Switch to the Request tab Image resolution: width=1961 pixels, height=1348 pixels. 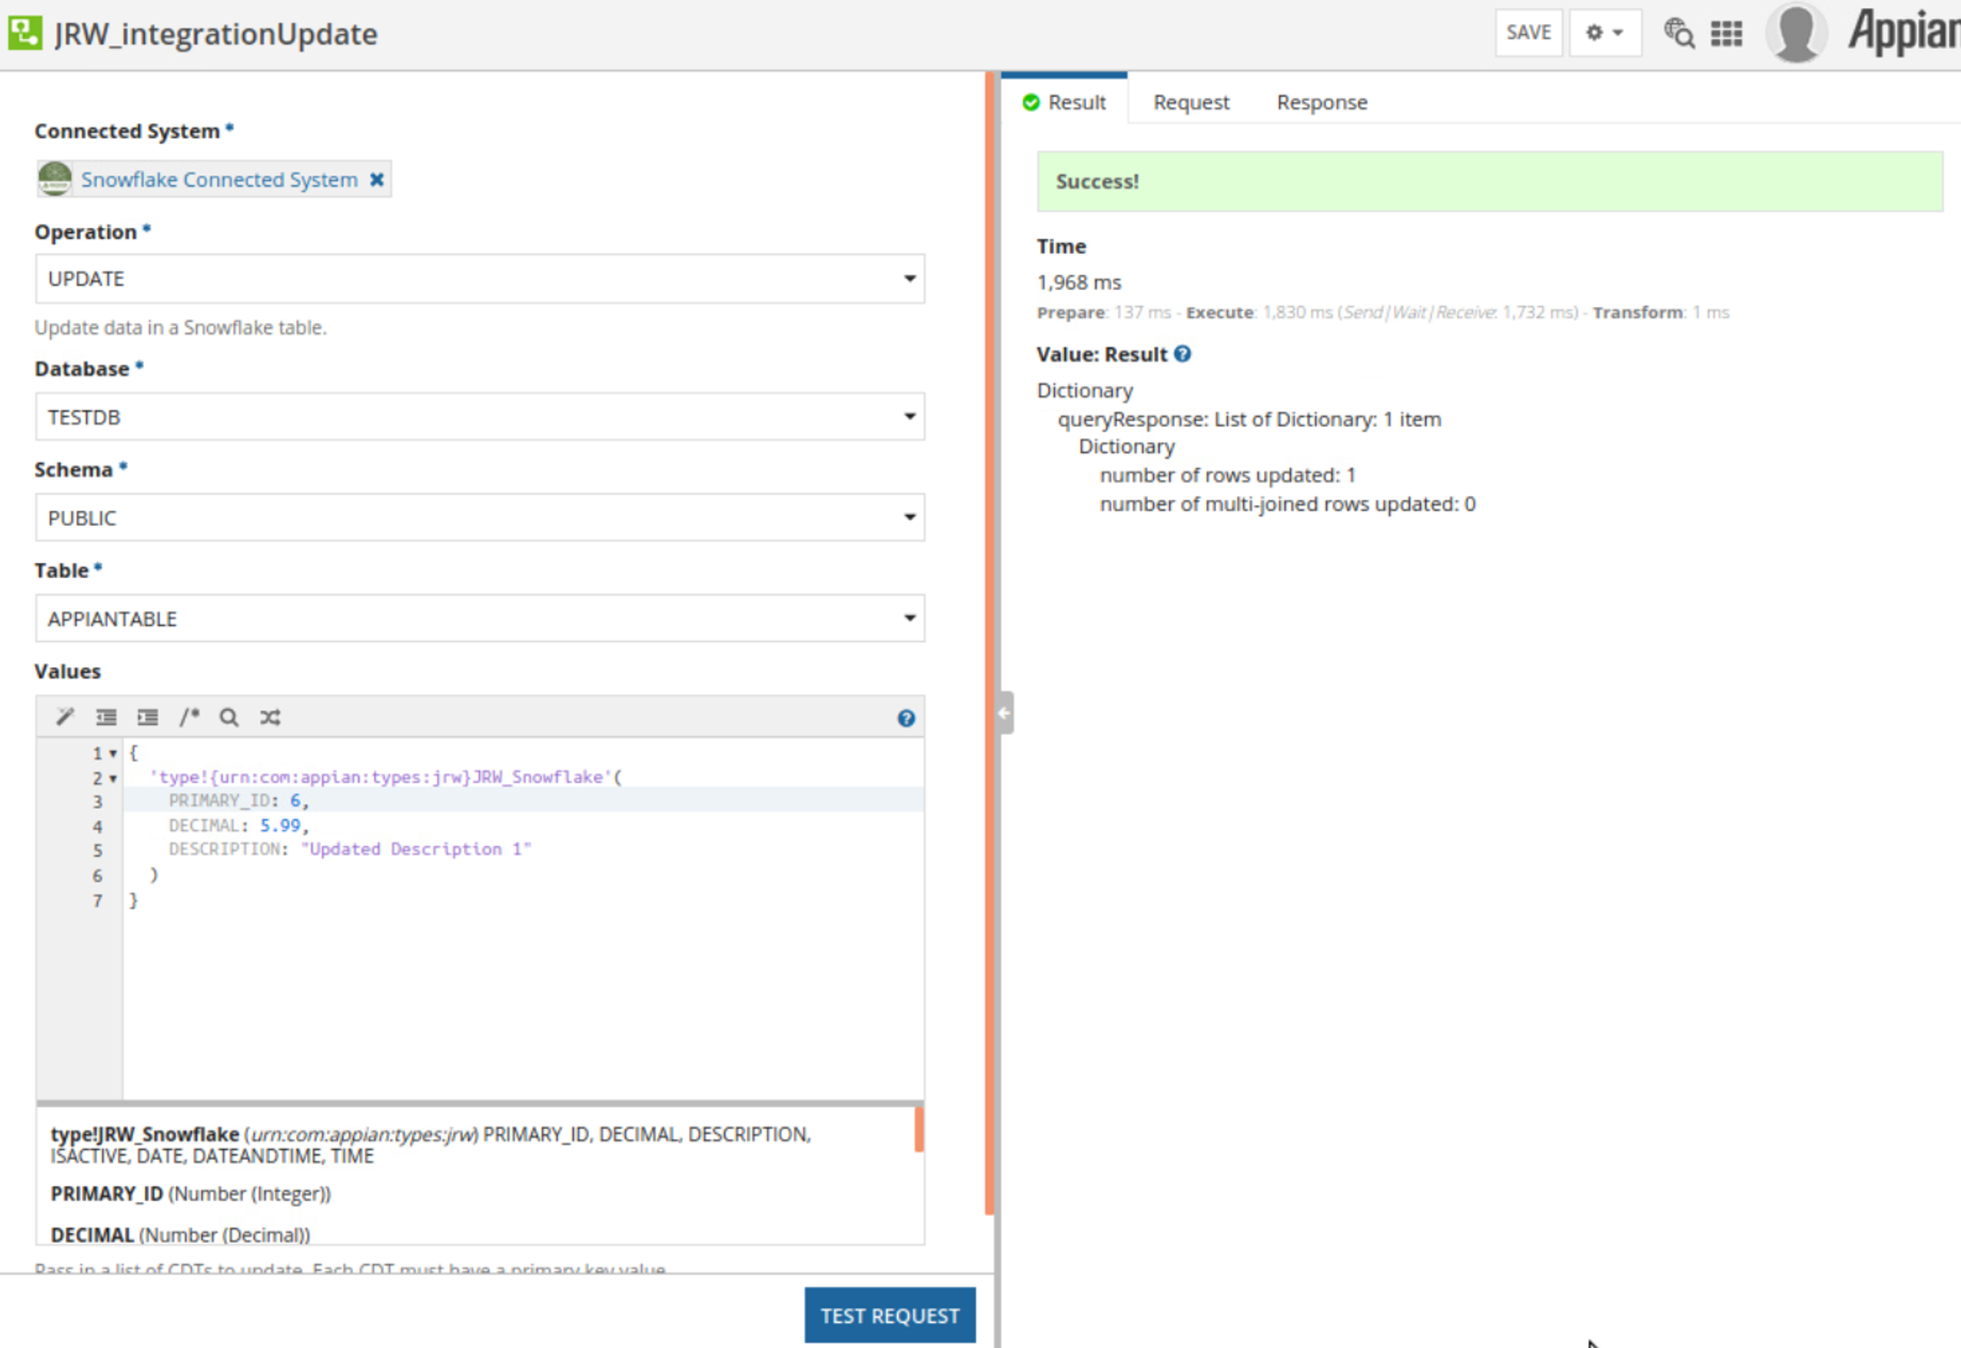[1191, 102]
